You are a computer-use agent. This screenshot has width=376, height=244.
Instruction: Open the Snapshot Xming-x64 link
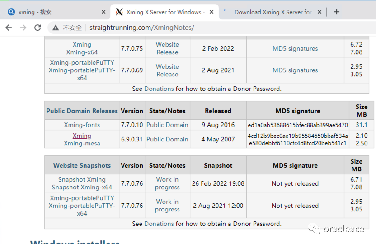(x=82, y=187)
